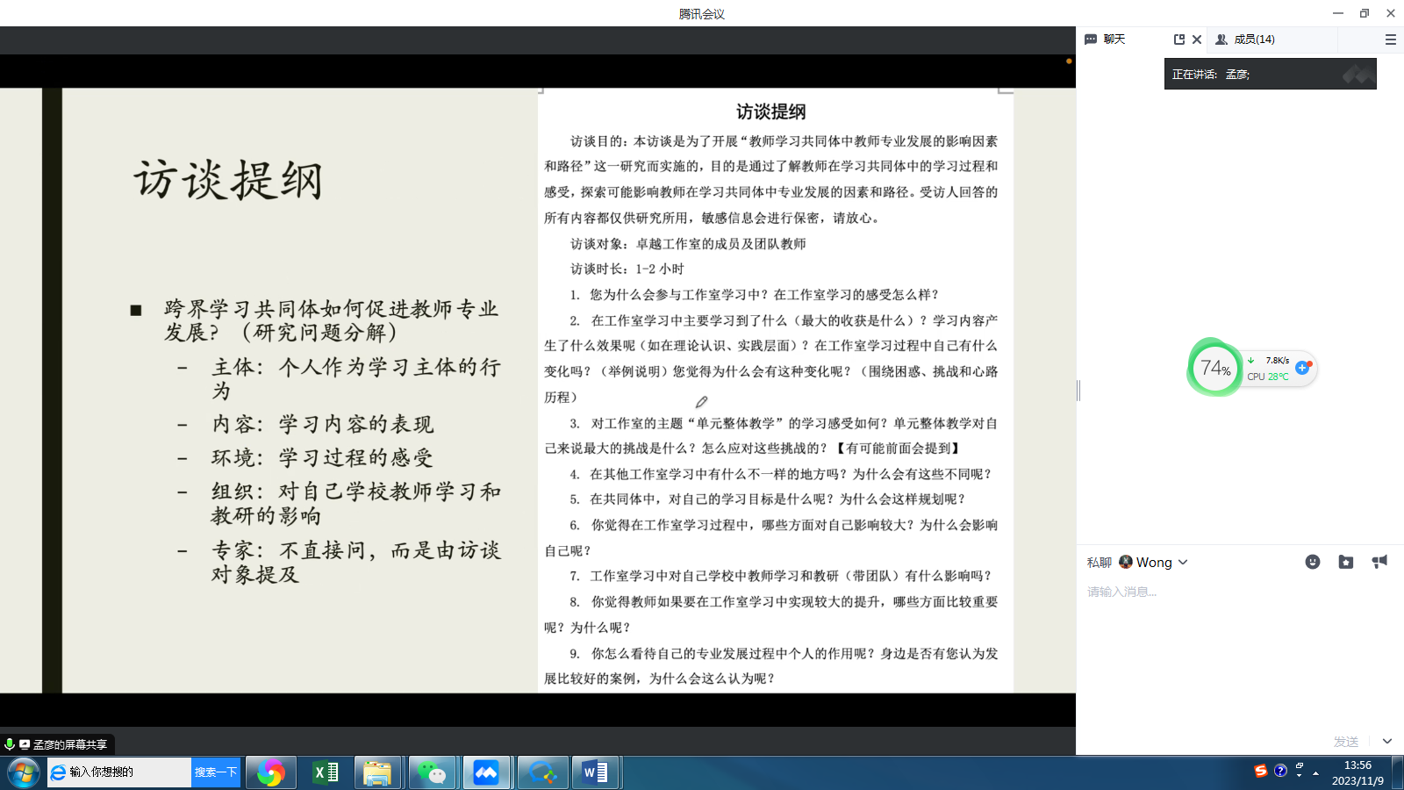Open the emoji picker in chat
Image resolution: width=1404 pixels, height=790 pixels.
[x=1312, y=562]
